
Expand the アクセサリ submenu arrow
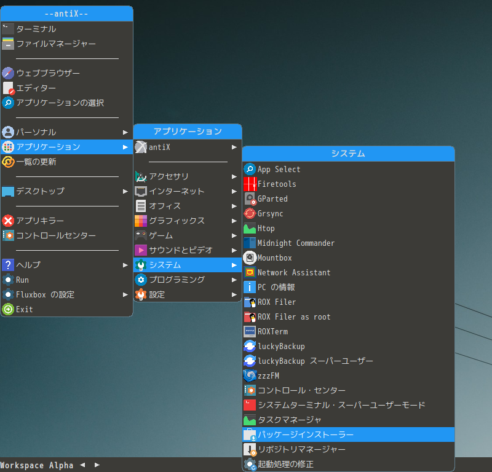[x=234, y=176]
